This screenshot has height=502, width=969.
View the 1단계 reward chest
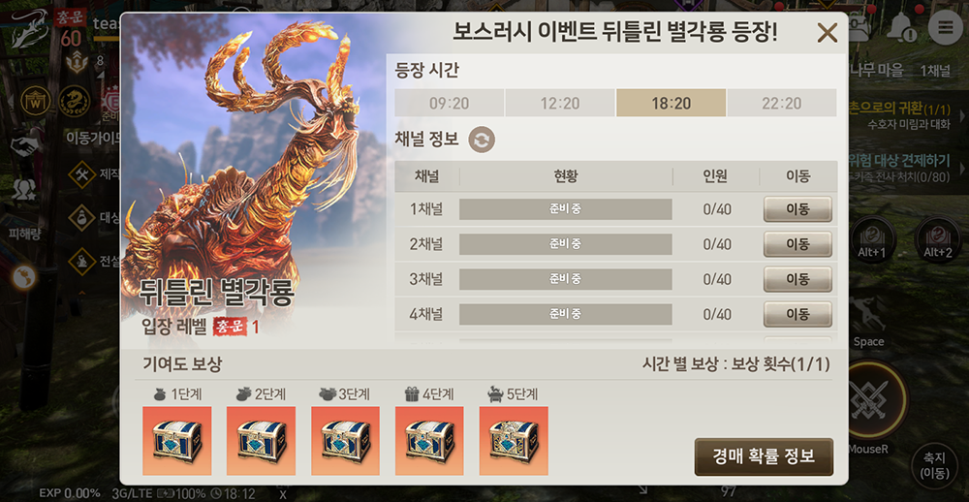click(176, 441)
